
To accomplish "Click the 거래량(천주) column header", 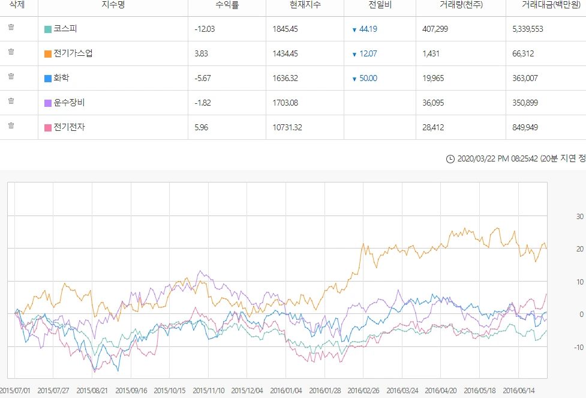I will pos(461,4).
